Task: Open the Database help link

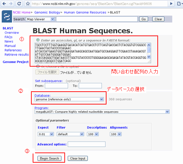Action: (x=42, y=95)
